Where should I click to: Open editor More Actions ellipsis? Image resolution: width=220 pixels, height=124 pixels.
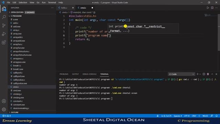tap(217, 8)
